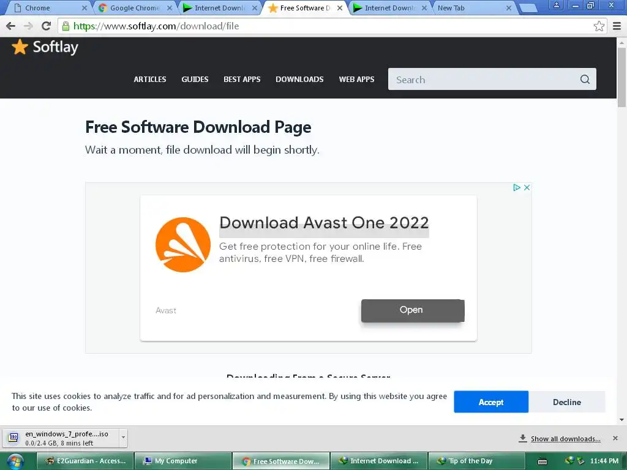Click the Softlay site name text
This screenshot has height=470, width=627.
tap(56, 47)
